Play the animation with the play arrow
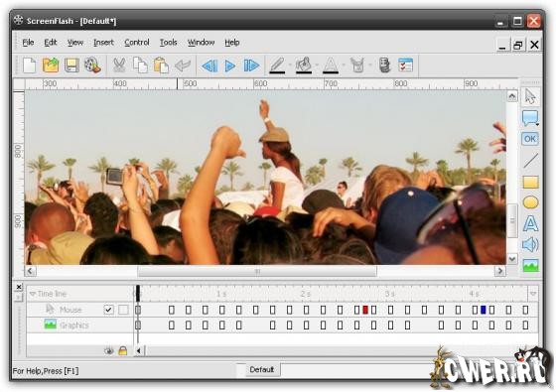The image size is (556, 392). coord(230,65)
